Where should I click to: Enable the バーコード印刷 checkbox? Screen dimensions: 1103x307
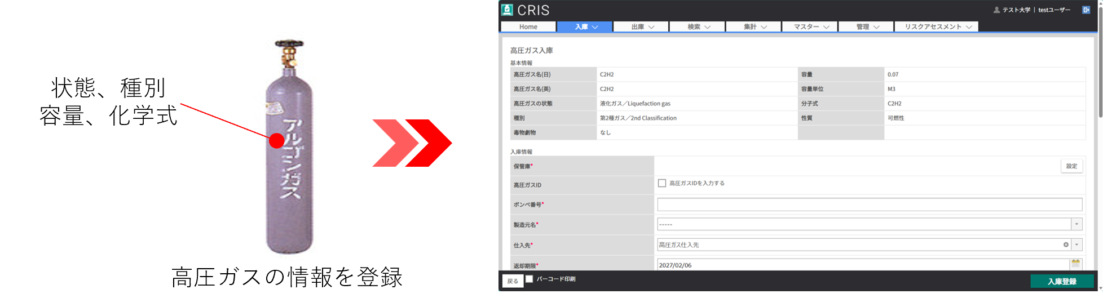click(529, 279)
